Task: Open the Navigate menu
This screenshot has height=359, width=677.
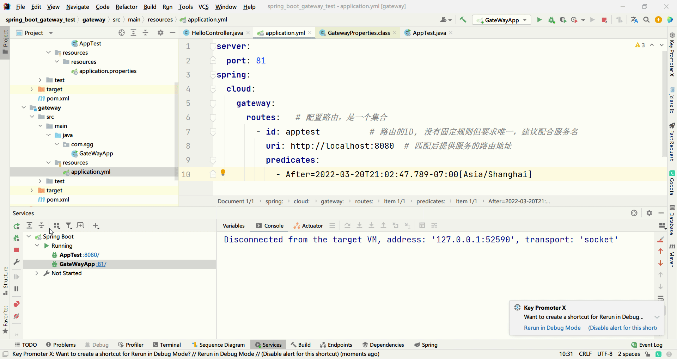Action: [x=78, y=7]
